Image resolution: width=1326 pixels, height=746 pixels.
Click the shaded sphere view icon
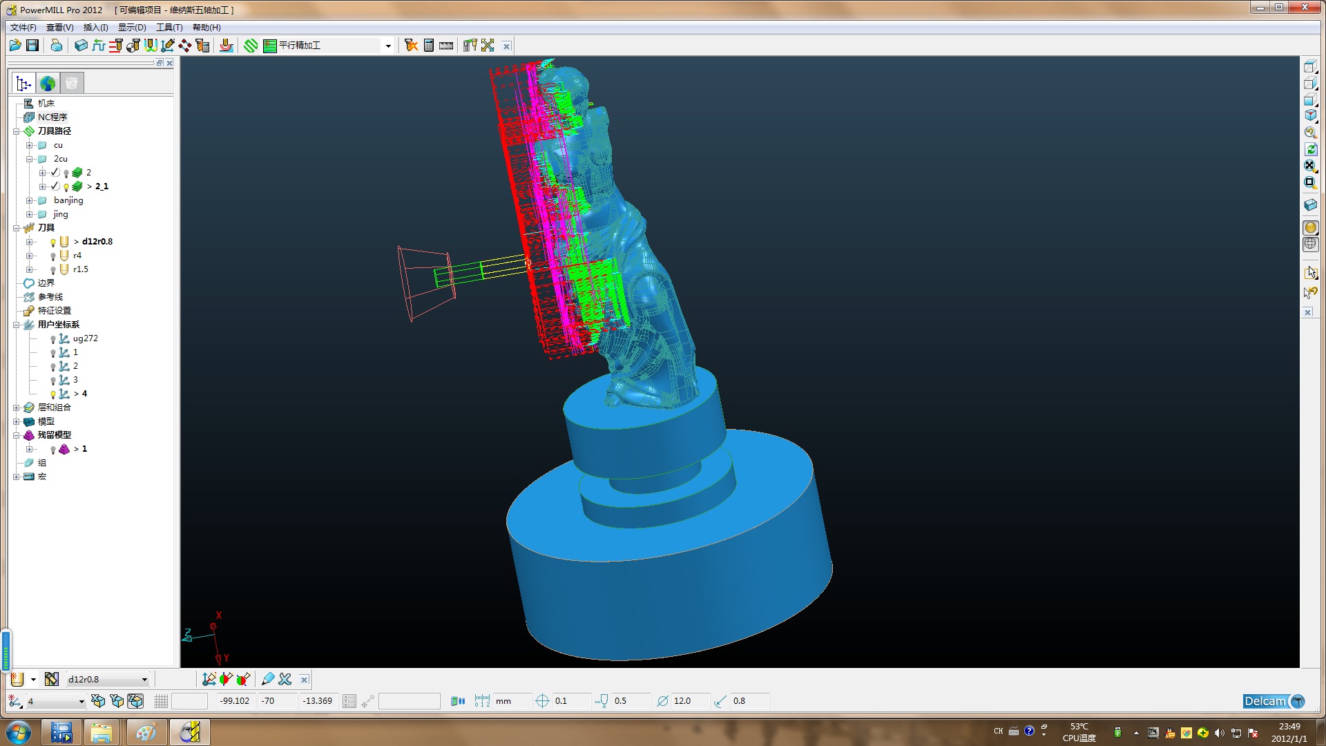point(1310,228)
